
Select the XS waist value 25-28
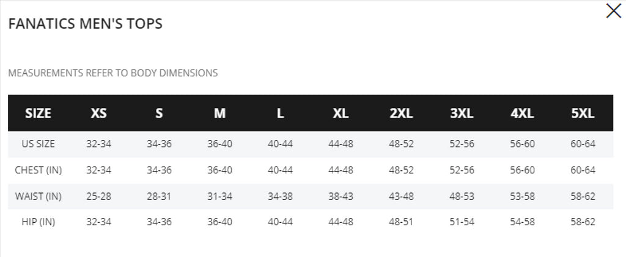point(98,197)
